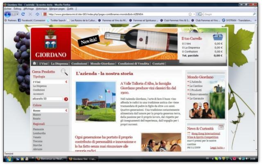Select Bianco under Colore
This screenshot has height=165, width=262.
tap(37, 114)
